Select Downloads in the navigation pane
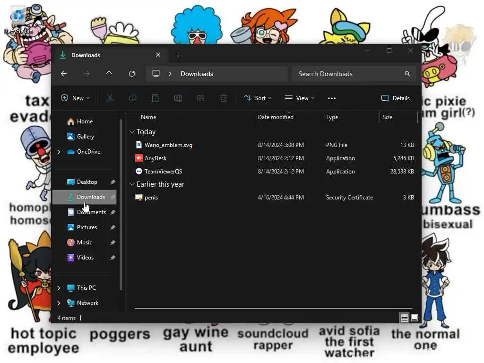This screenshot has width=484, height=363. point(85,197)
